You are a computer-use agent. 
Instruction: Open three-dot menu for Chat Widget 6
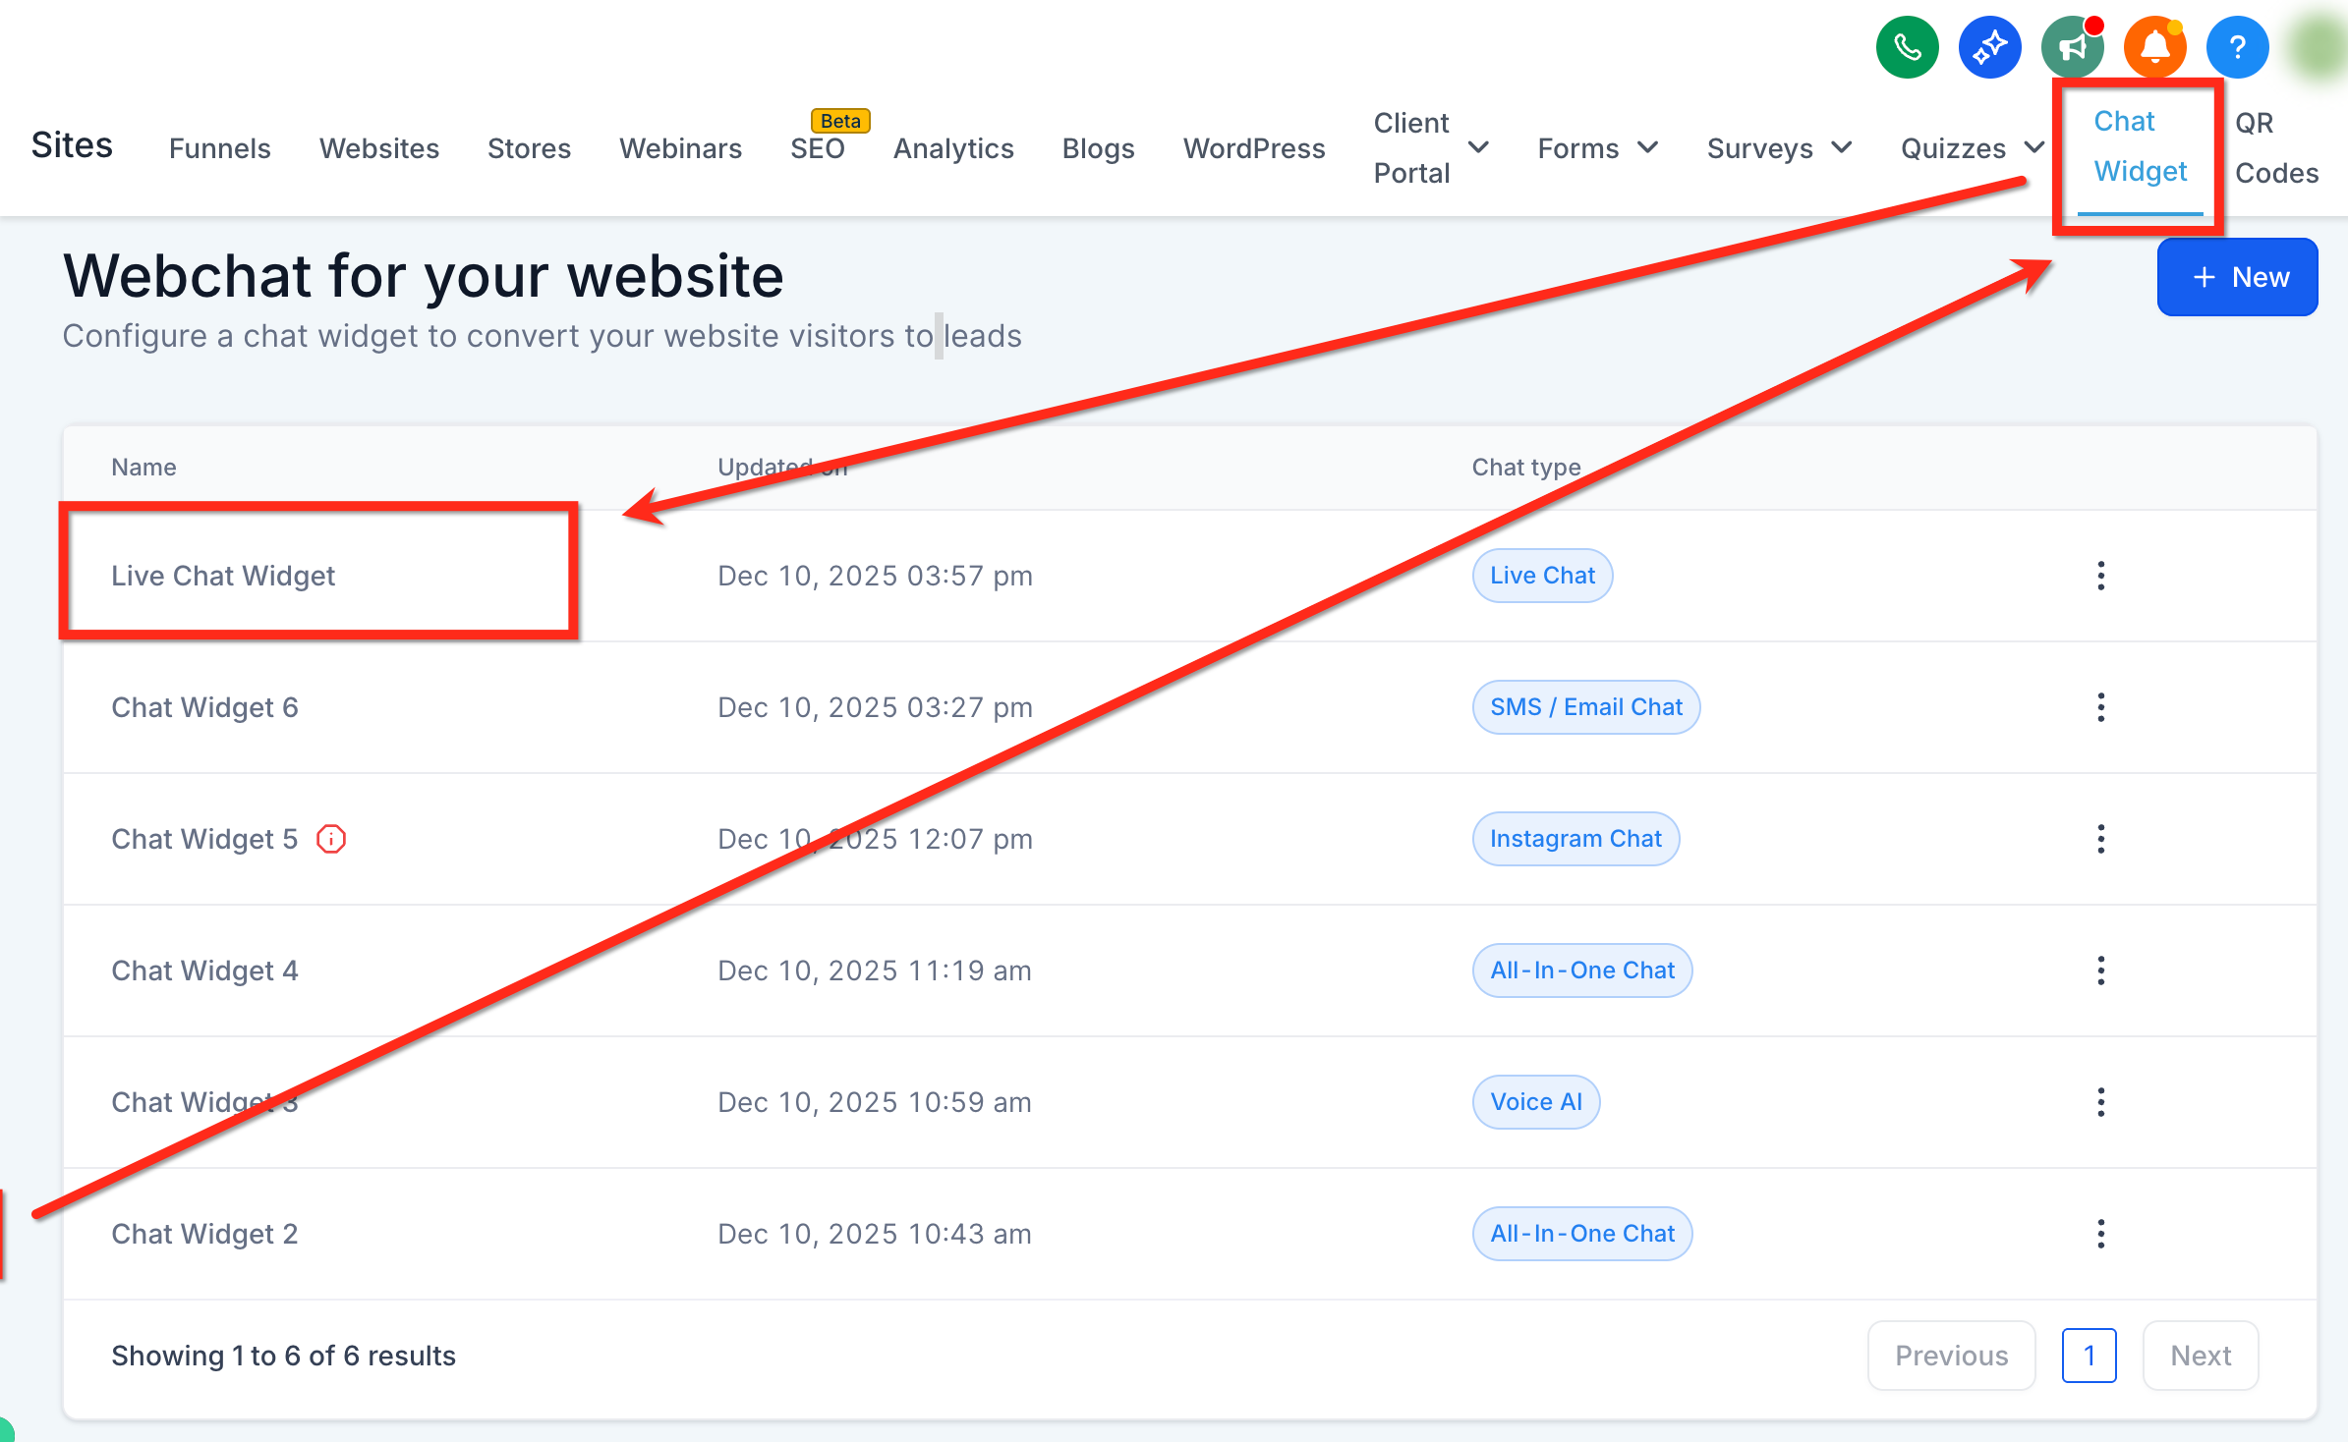click(x=2100, y=707)
